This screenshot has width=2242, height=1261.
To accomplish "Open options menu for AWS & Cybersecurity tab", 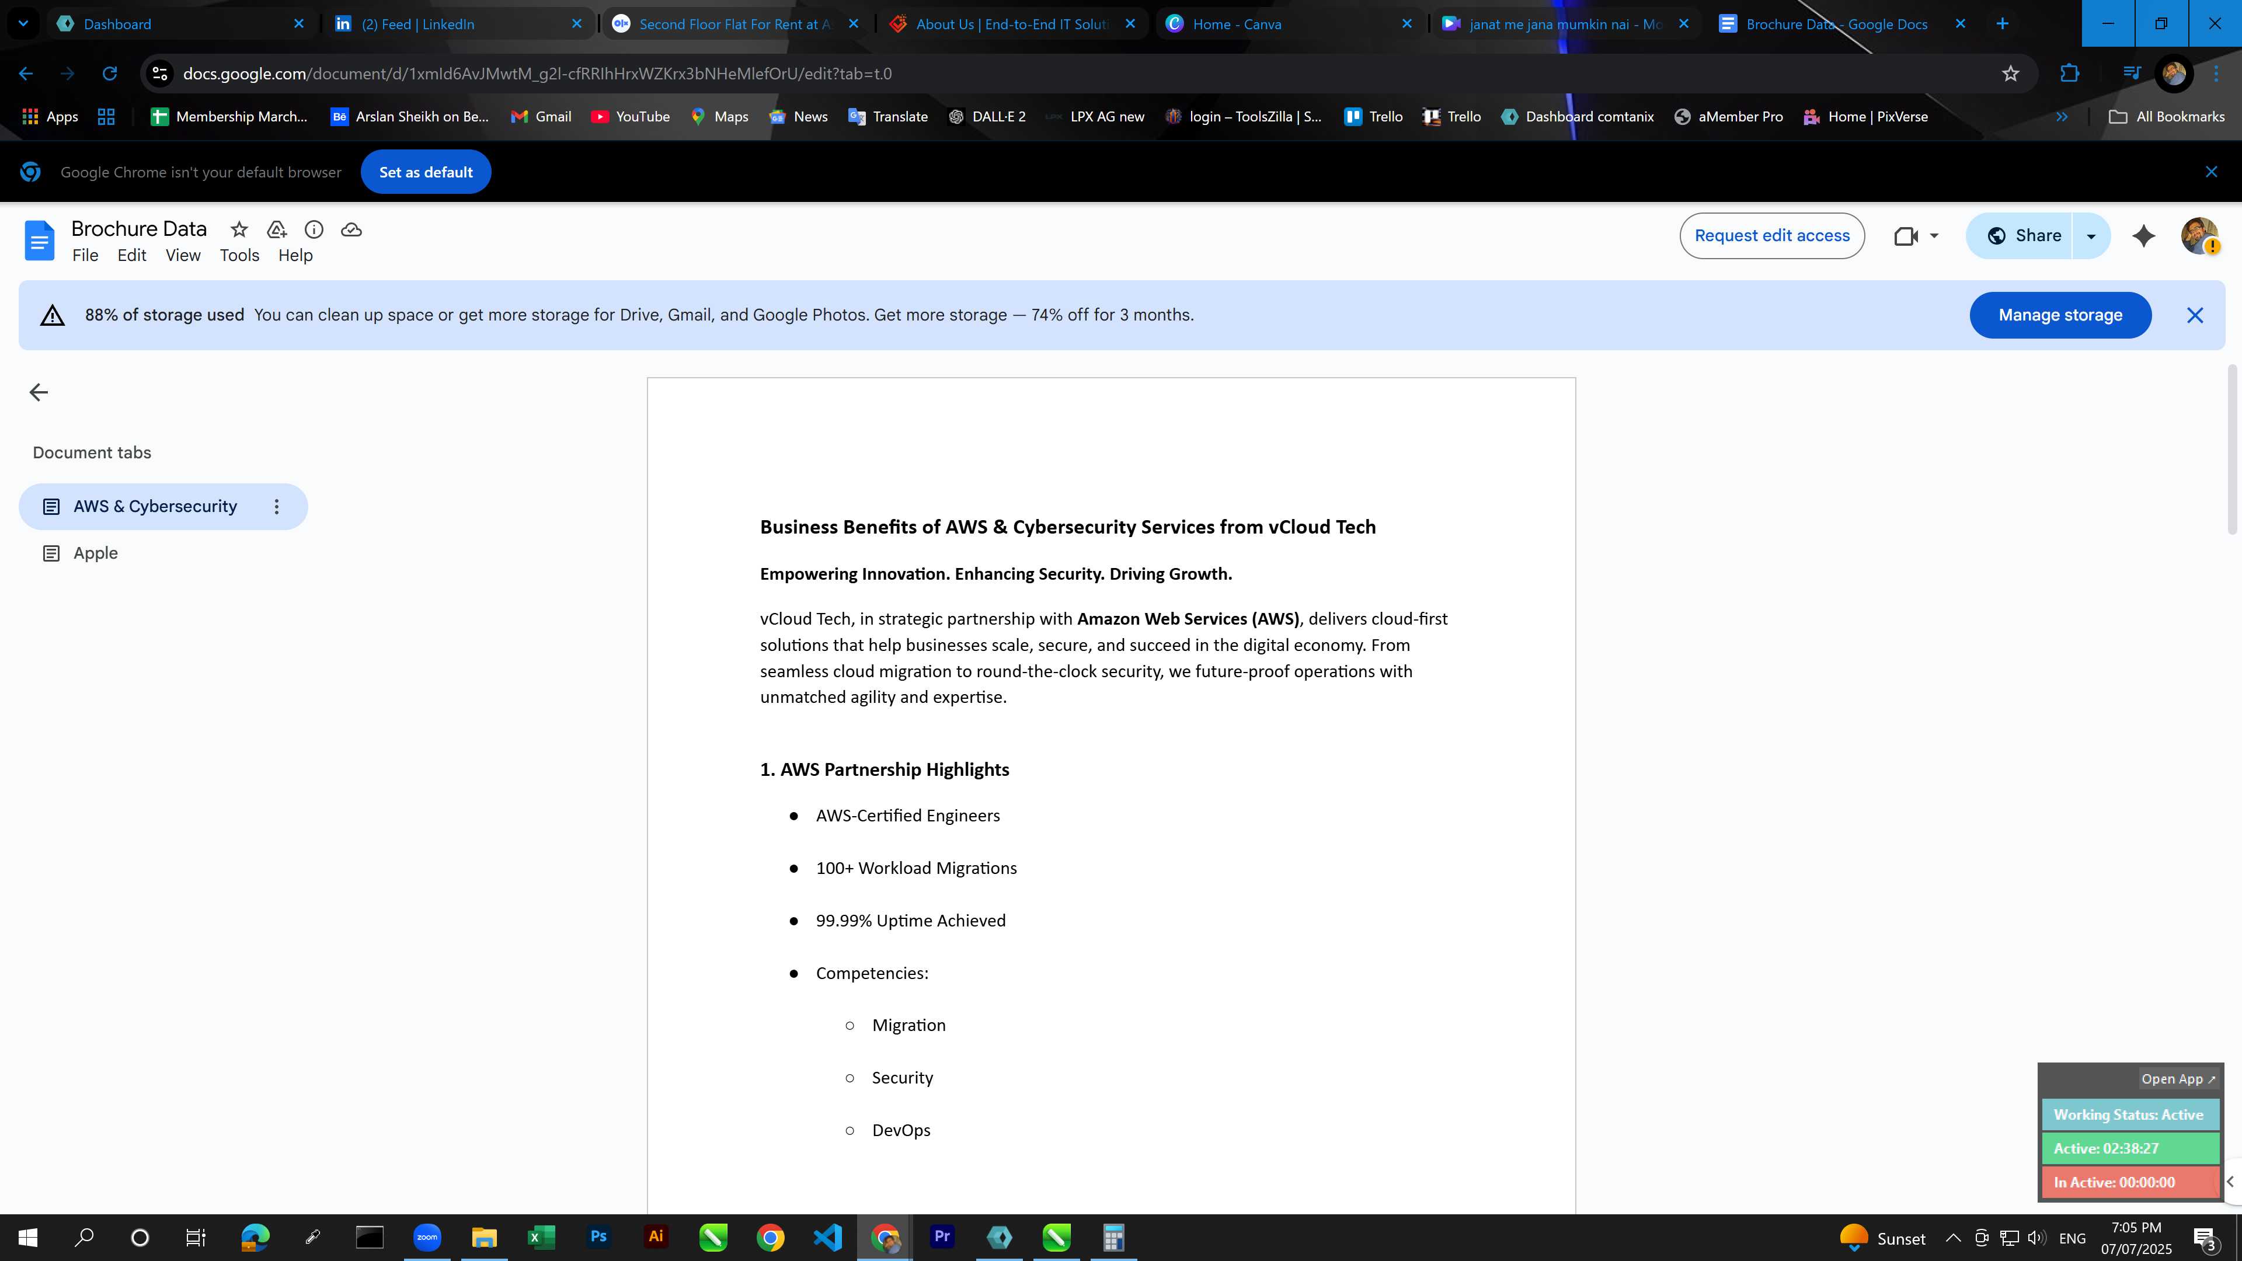I will click(277, 507).
